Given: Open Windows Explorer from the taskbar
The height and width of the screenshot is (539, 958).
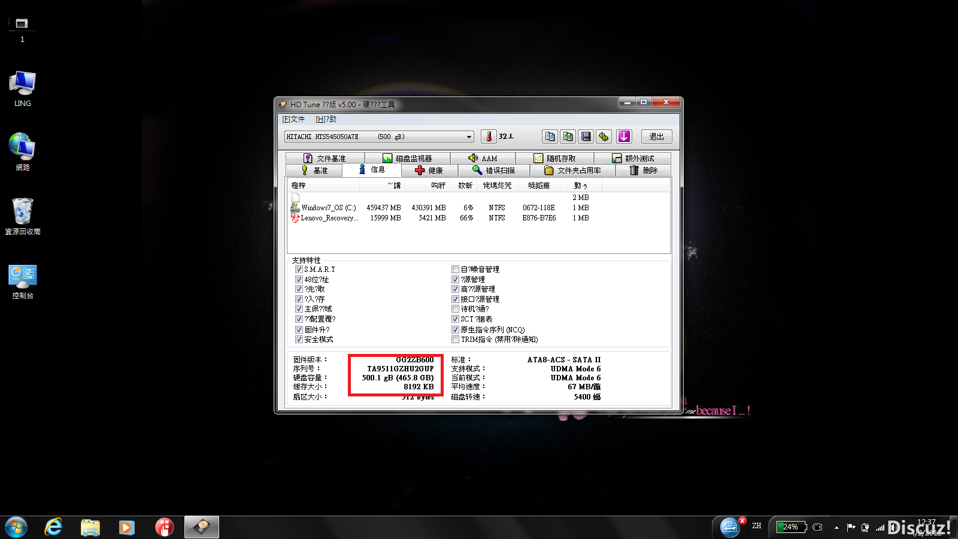Looking at the screenshot, I should (90, 527).
